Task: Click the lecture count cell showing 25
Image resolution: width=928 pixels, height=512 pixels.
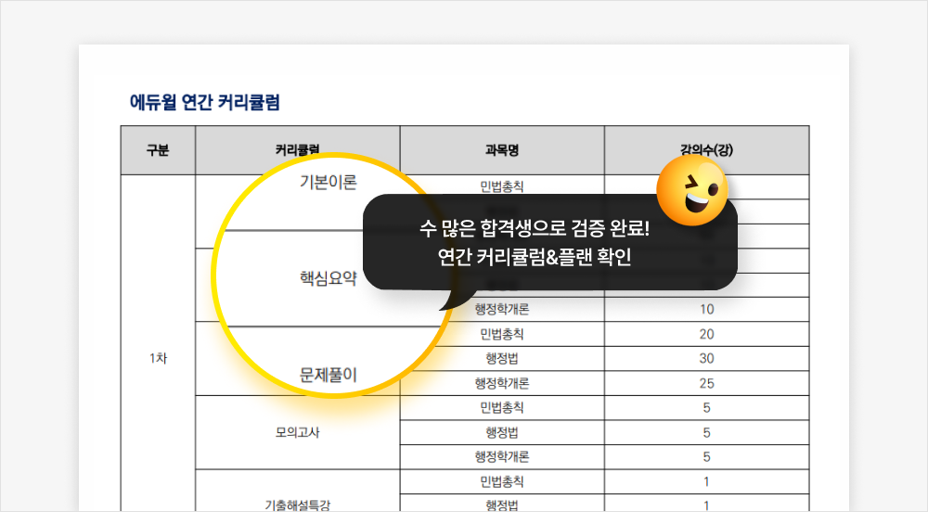Action: pyautogui.click(x=706, y=383)
